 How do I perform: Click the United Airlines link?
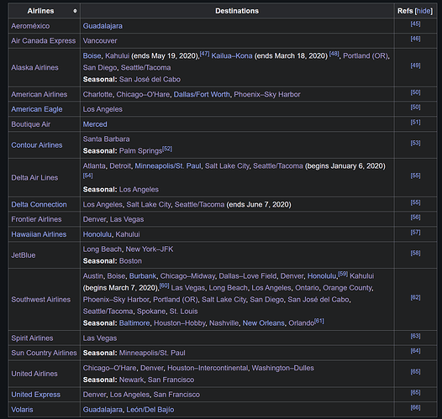pyautogui.click(x=34, y=374)
